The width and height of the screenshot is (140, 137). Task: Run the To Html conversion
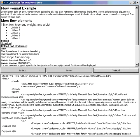pyautogui.click(x=116, y=71)
